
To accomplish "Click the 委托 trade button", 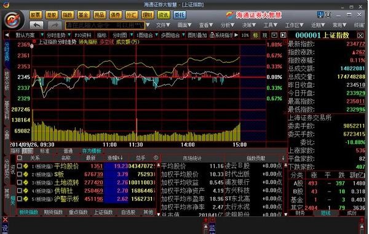I will pyautogui.click(x=180, y=15).
